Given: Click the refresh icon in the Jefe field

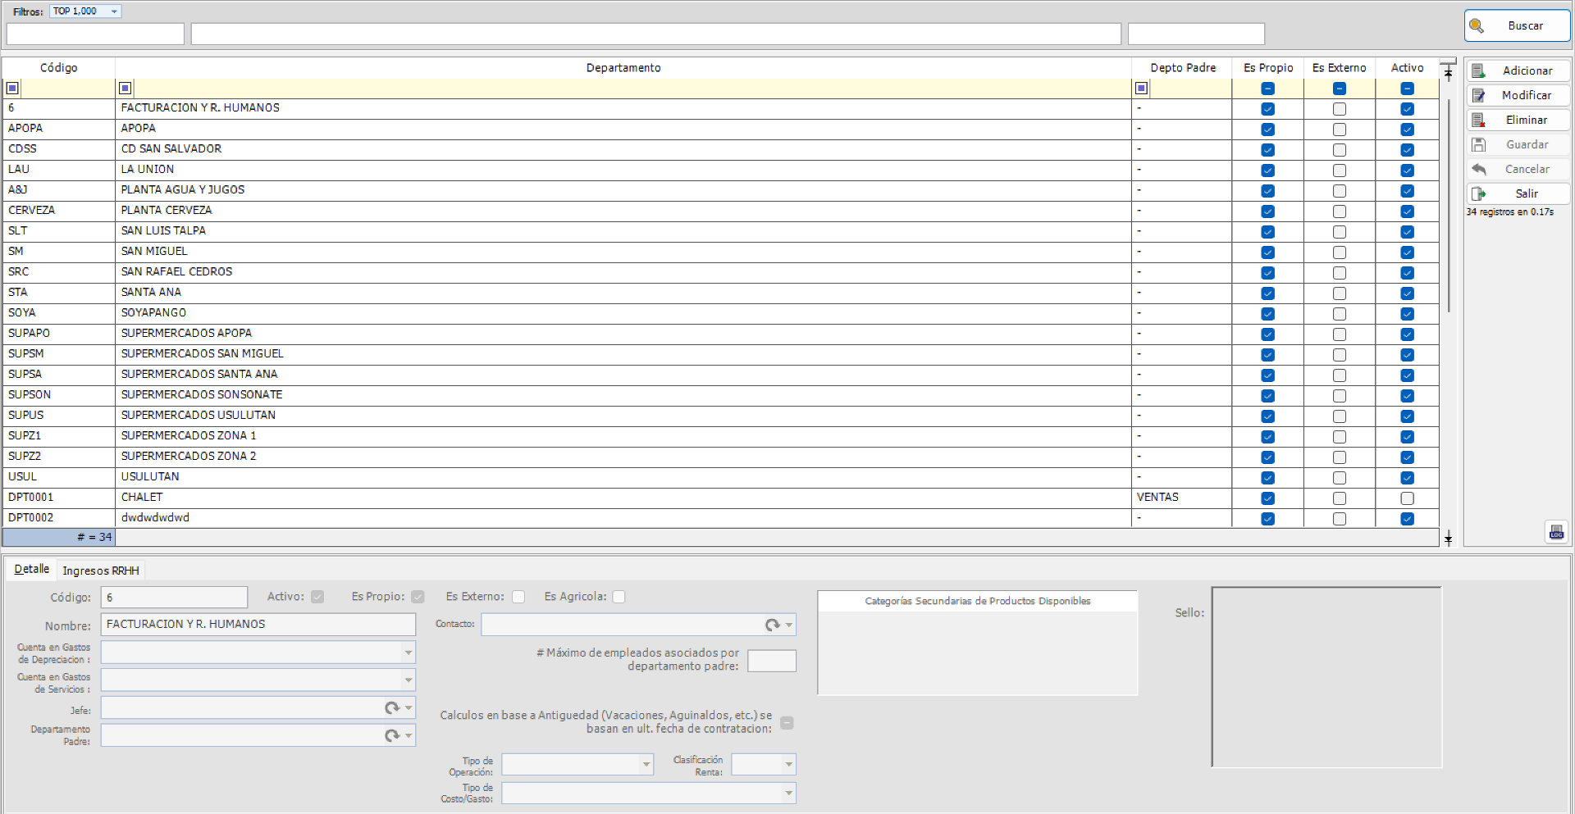Looking at the screenshot, I should tap(392, 707).
